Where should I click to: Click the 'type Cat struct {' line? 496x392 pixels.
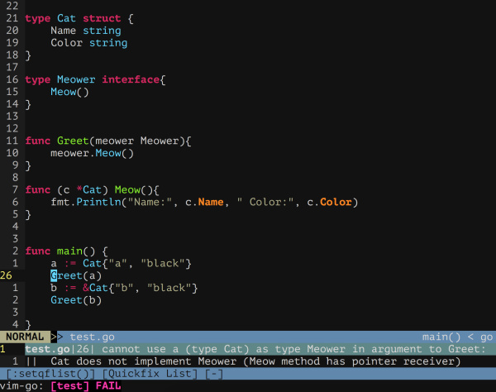click(x=79, y=18)
